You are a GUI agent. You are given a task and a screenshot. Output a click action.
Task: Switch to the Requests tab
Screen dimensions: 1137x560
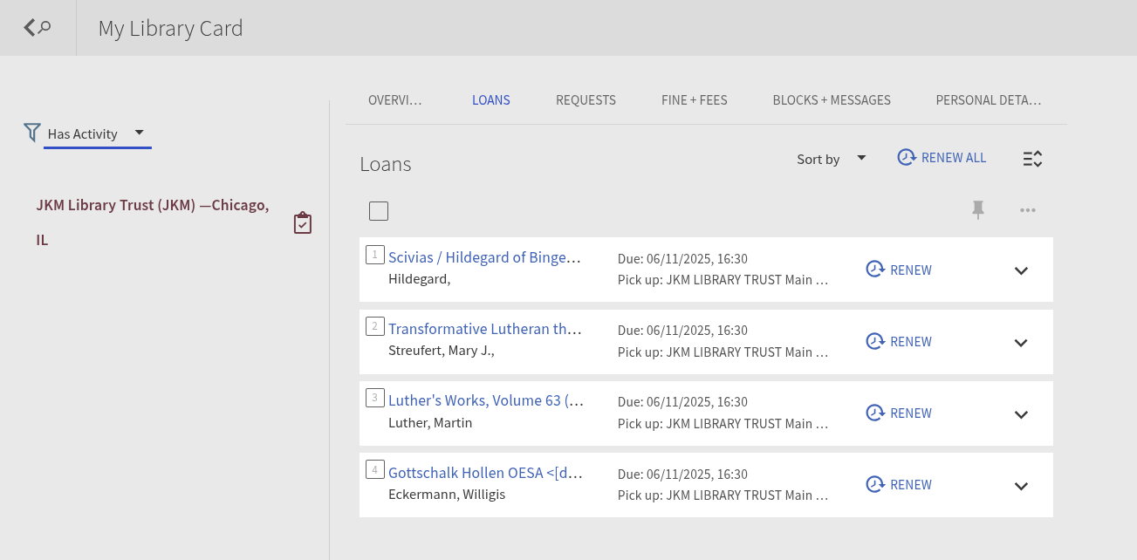pos(586,99)
